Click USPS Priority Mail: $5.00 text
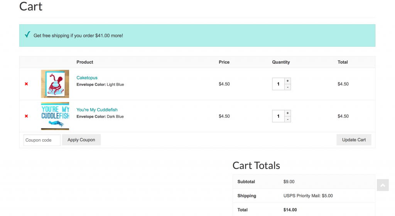Image resolution: width=395 pixels, height=216 pixels. [308, 196]
